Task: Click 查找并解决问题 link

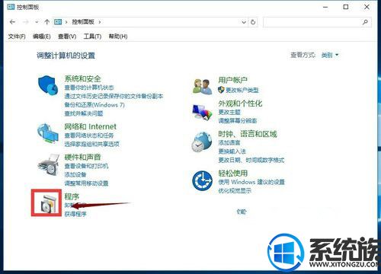Action: tap(84, 113)
